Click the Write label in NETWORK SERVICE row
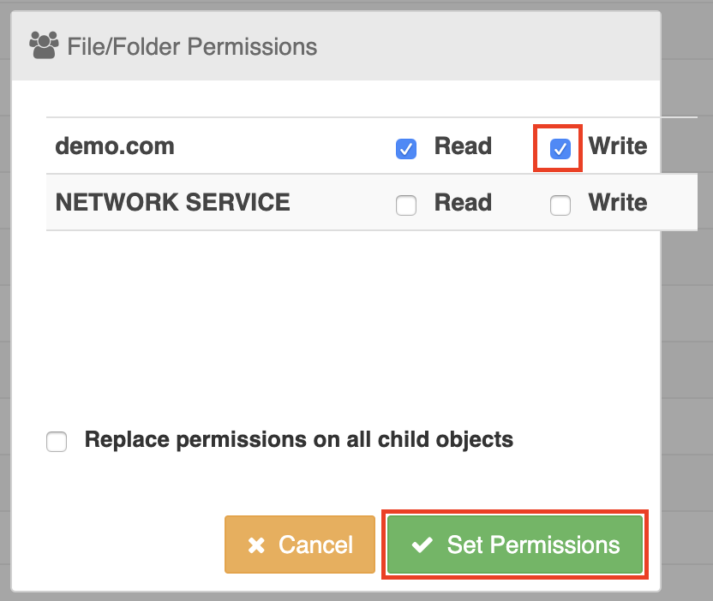Screen dimensions: 713x601 618,202
